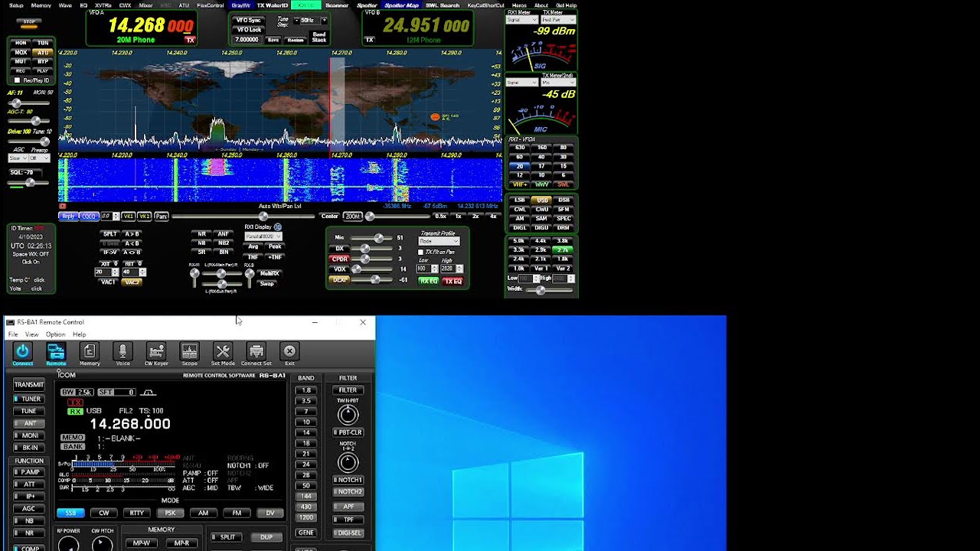The width and height of the screenshot is (980, 551).
Task: Click the RF POWER knob
Action: 69,544
